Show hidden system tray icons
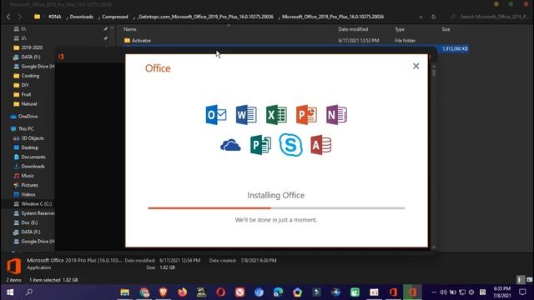 434,292
